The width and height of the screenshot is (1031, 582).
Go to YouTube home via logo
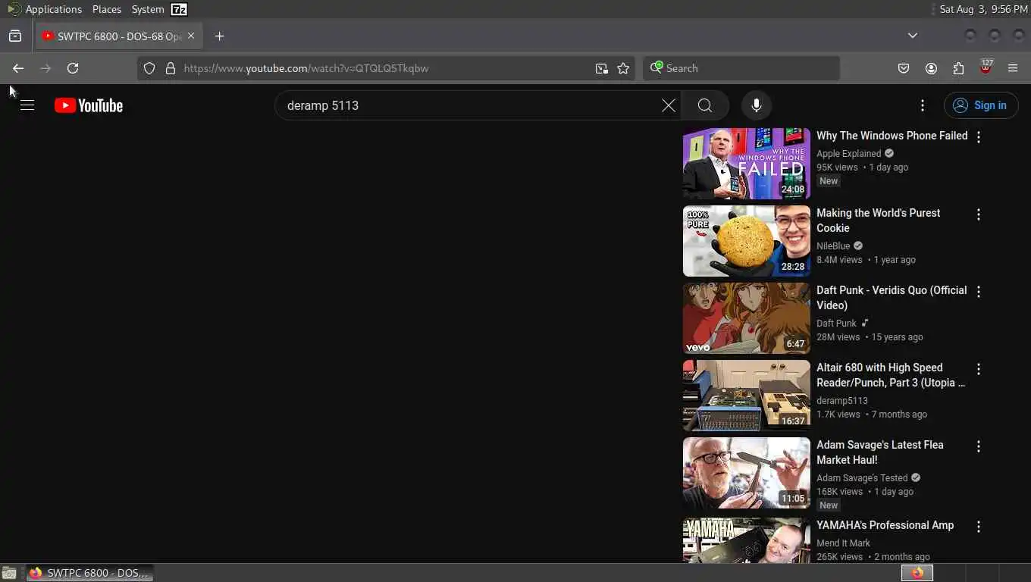89,105
